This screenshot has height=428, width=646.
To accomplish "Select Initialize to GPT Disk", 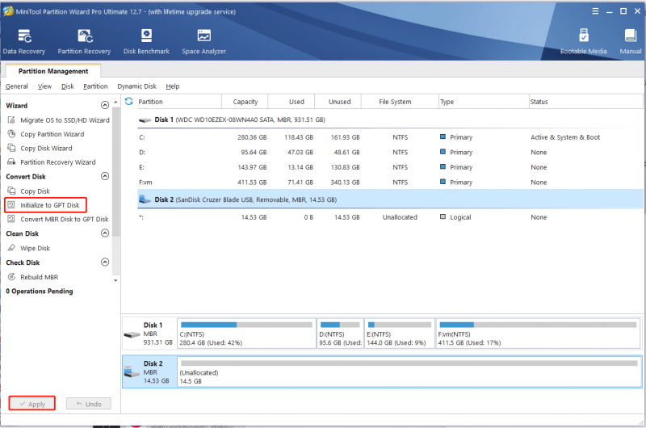I will [45, 205].
